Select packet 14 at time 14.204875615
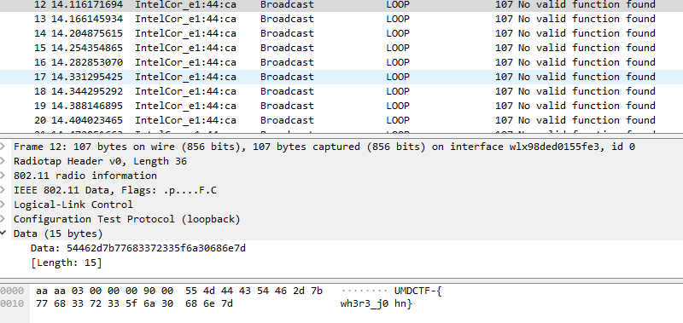 [x=341, y=33]
